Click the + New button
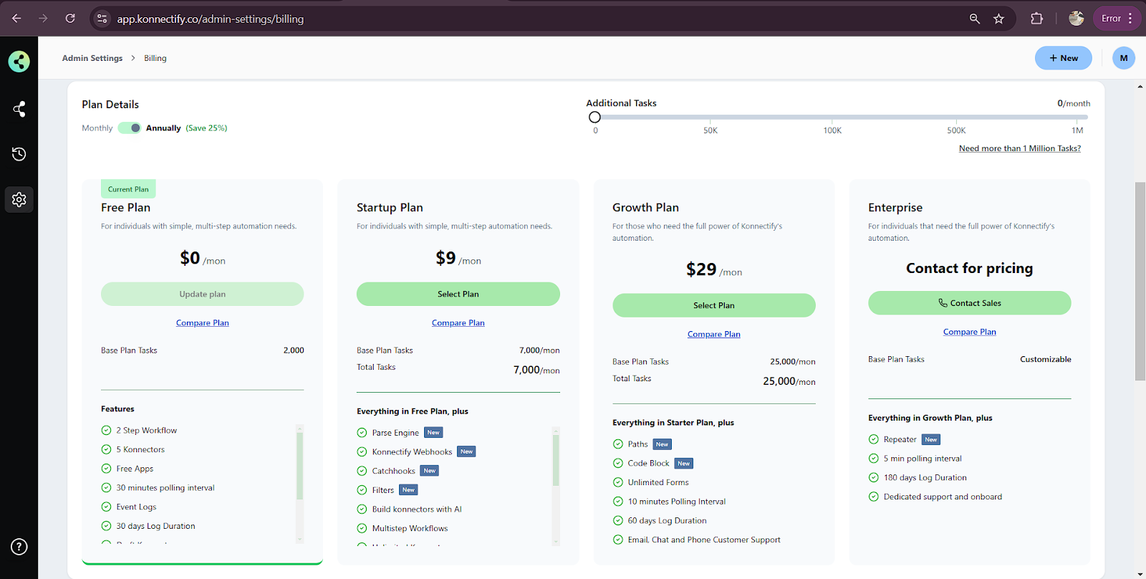 coord(1064,58)
